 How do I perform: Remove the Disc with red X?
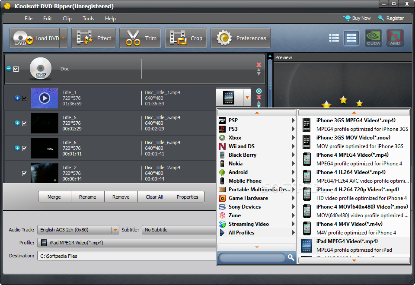point(259,65)
